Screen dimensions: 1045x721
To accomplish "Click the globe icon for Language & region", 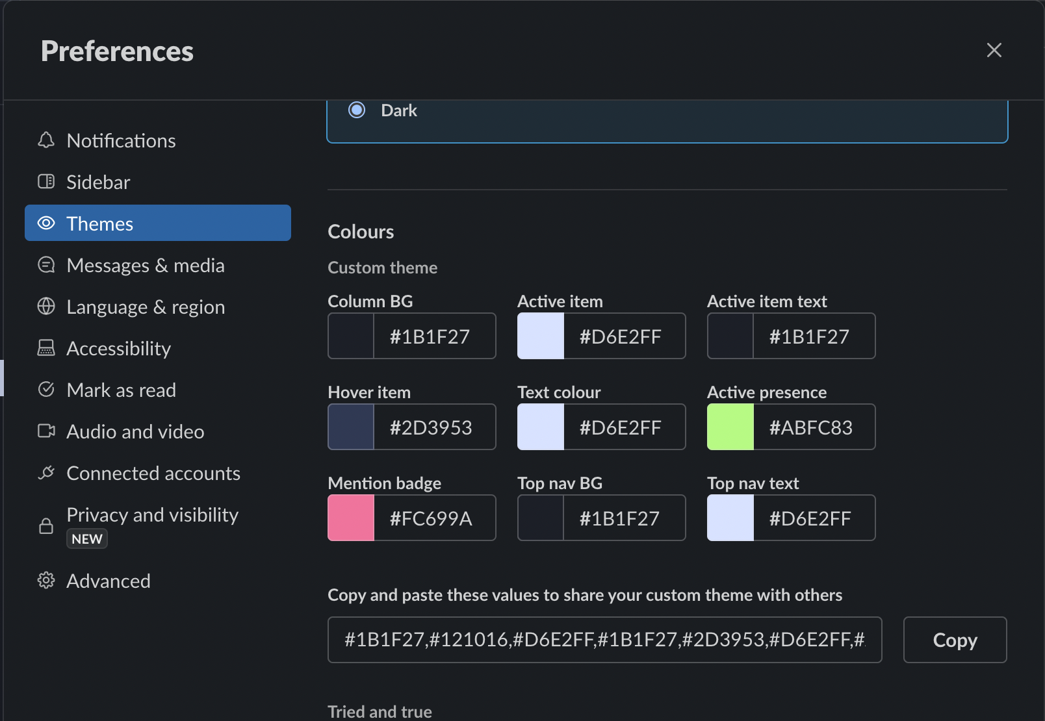I will (x=46, y=307).
